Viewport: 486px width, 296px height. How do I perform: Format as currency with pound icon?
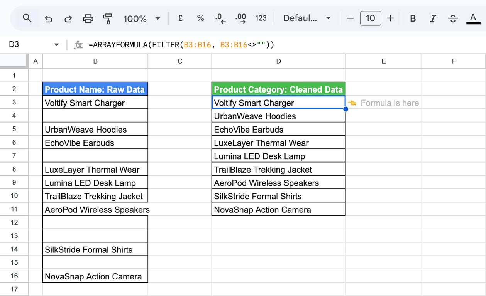(x=180, y=18)
